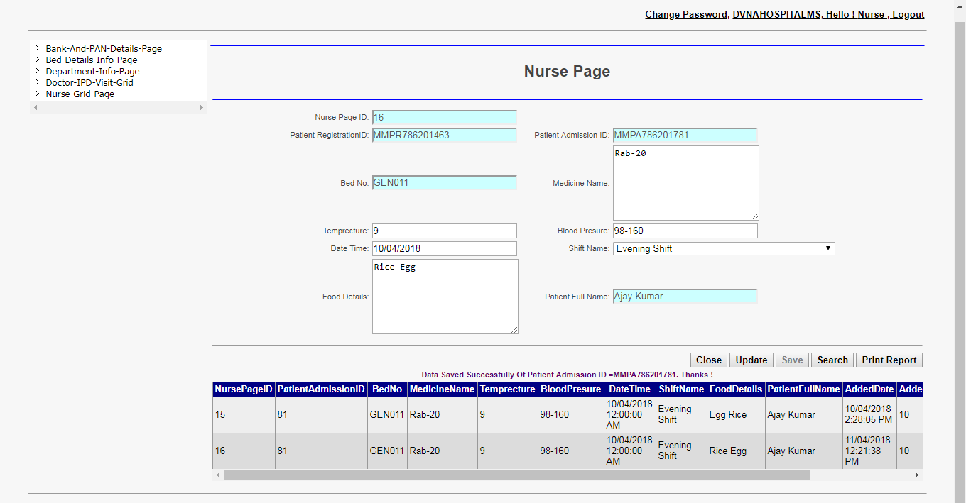
Task: Click inside the Medicine Name textarea
Action: point(686,183)
